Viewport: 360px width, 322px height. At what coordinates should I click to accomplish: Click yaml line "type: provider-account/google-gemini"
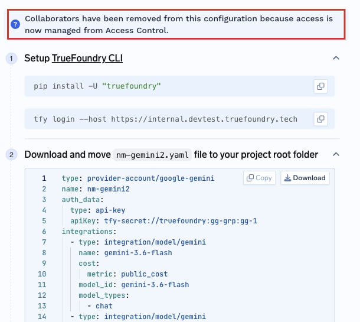(x=138, y=178)
